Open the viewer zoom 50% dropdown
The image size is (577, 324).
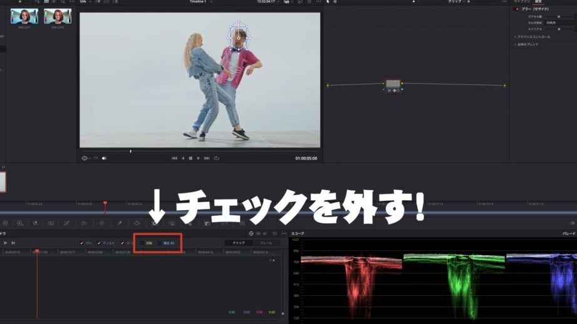(x=85, y=1)
